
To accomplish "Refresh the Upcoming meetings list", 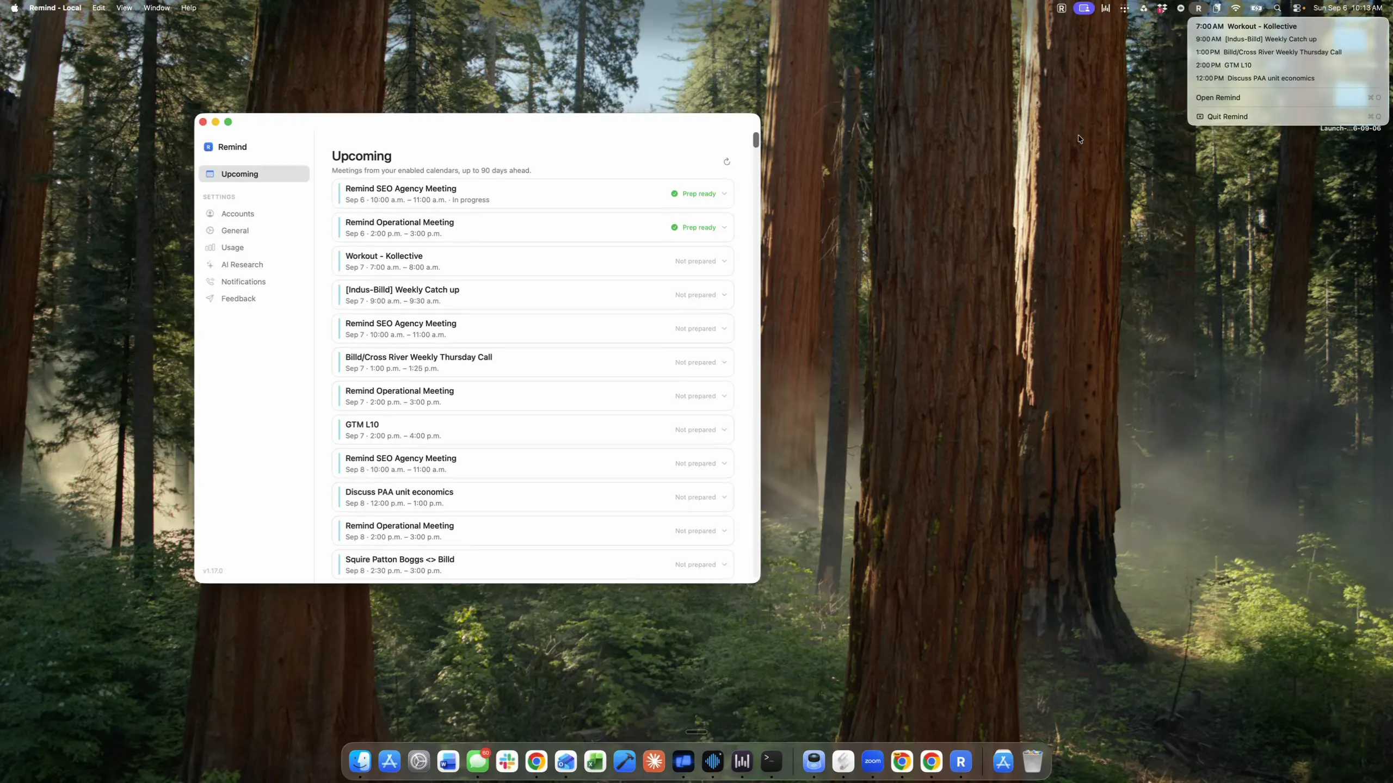I will pyautogui.click(x=726, y=161).
